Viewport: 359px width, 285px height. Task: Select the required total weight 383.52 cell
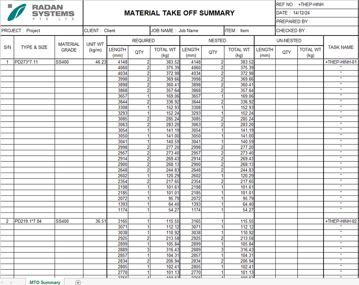click(x=165, y=62)
